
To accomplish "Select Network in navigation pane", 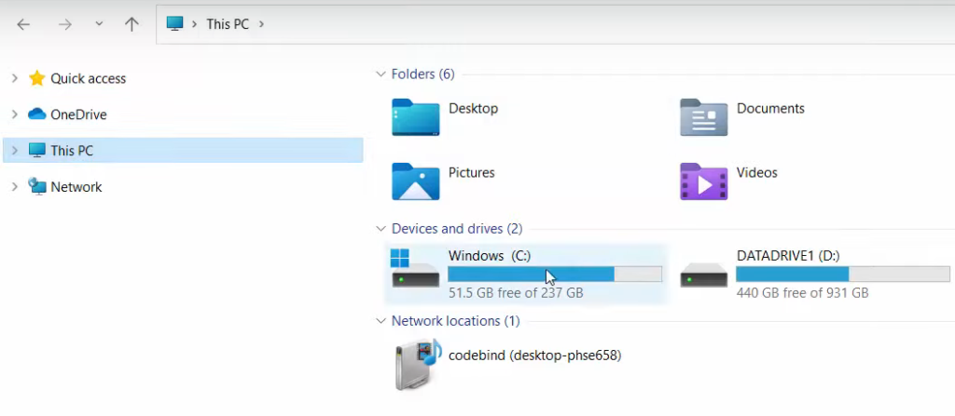I will pyautogui.click(x=76, y=187).
